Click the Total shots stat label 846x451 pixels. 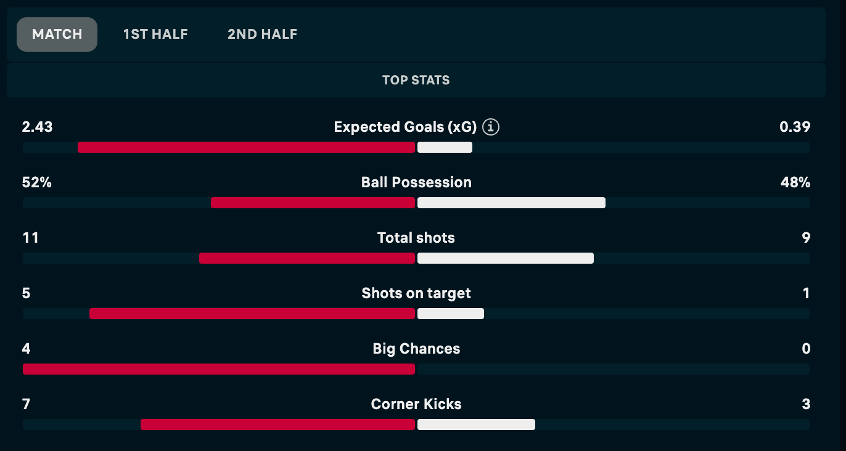pos(416,237)
